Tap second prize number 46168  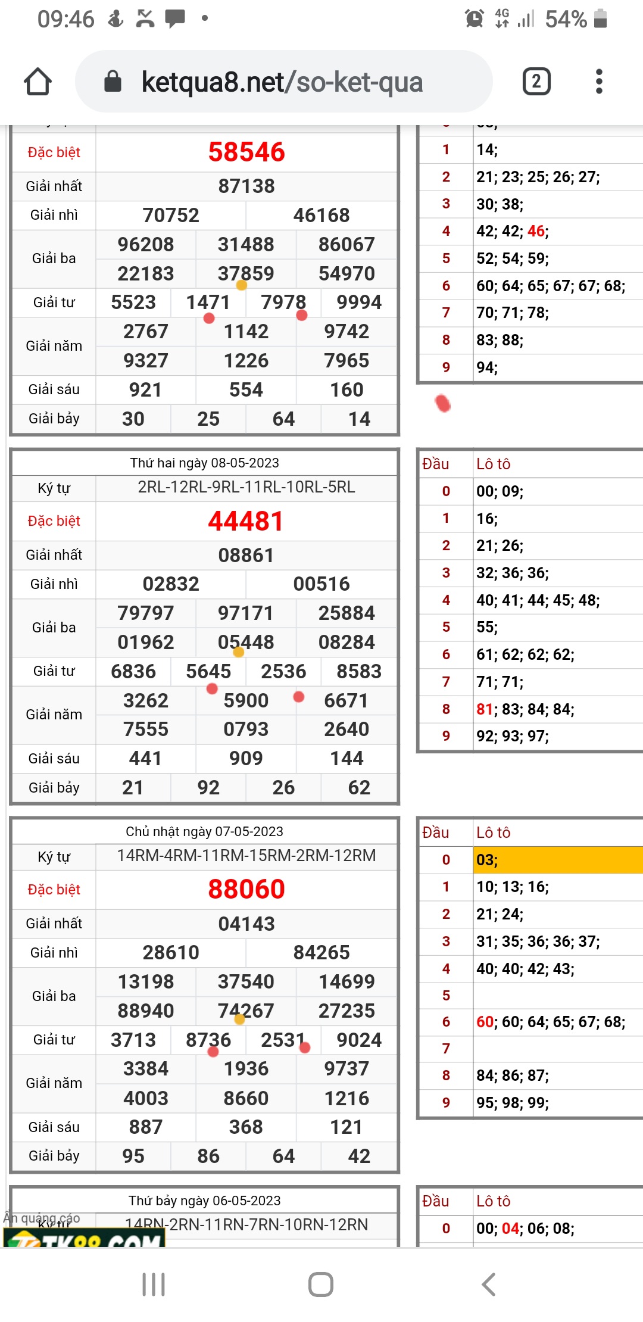click(x=321, y=215)
